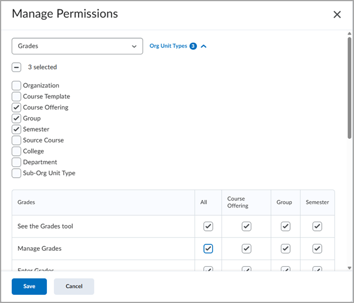Image resolution: width=354 pixels, height=303 pixels.
Task: Check the Department org unit type
Action: tap(16, 162)
